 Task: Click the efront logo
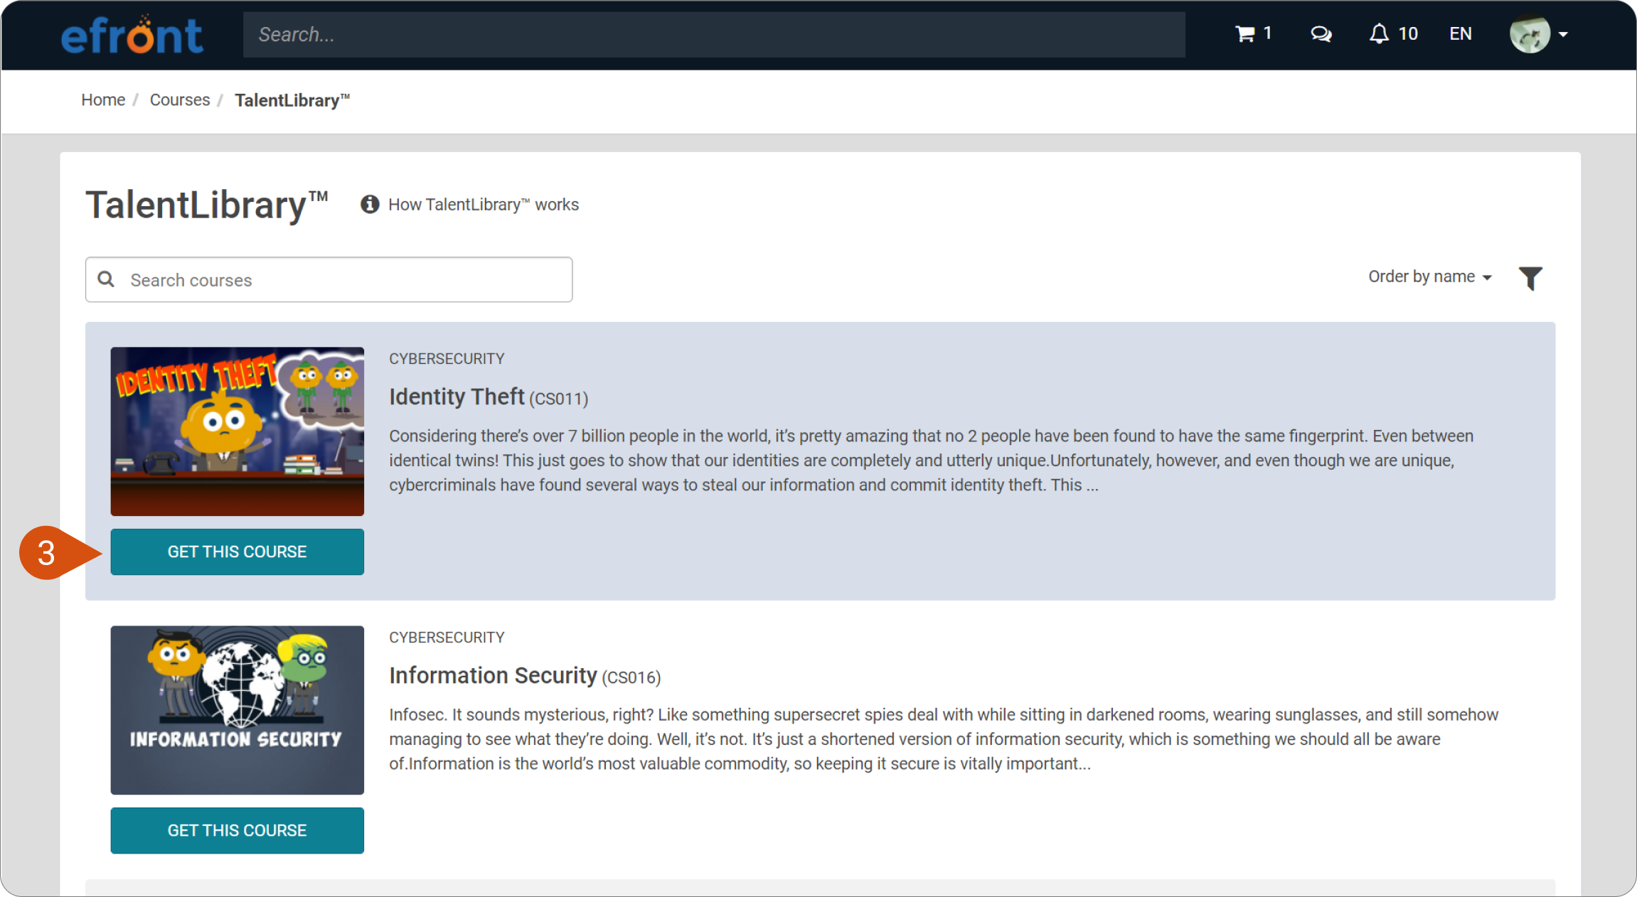coord(132,34)
